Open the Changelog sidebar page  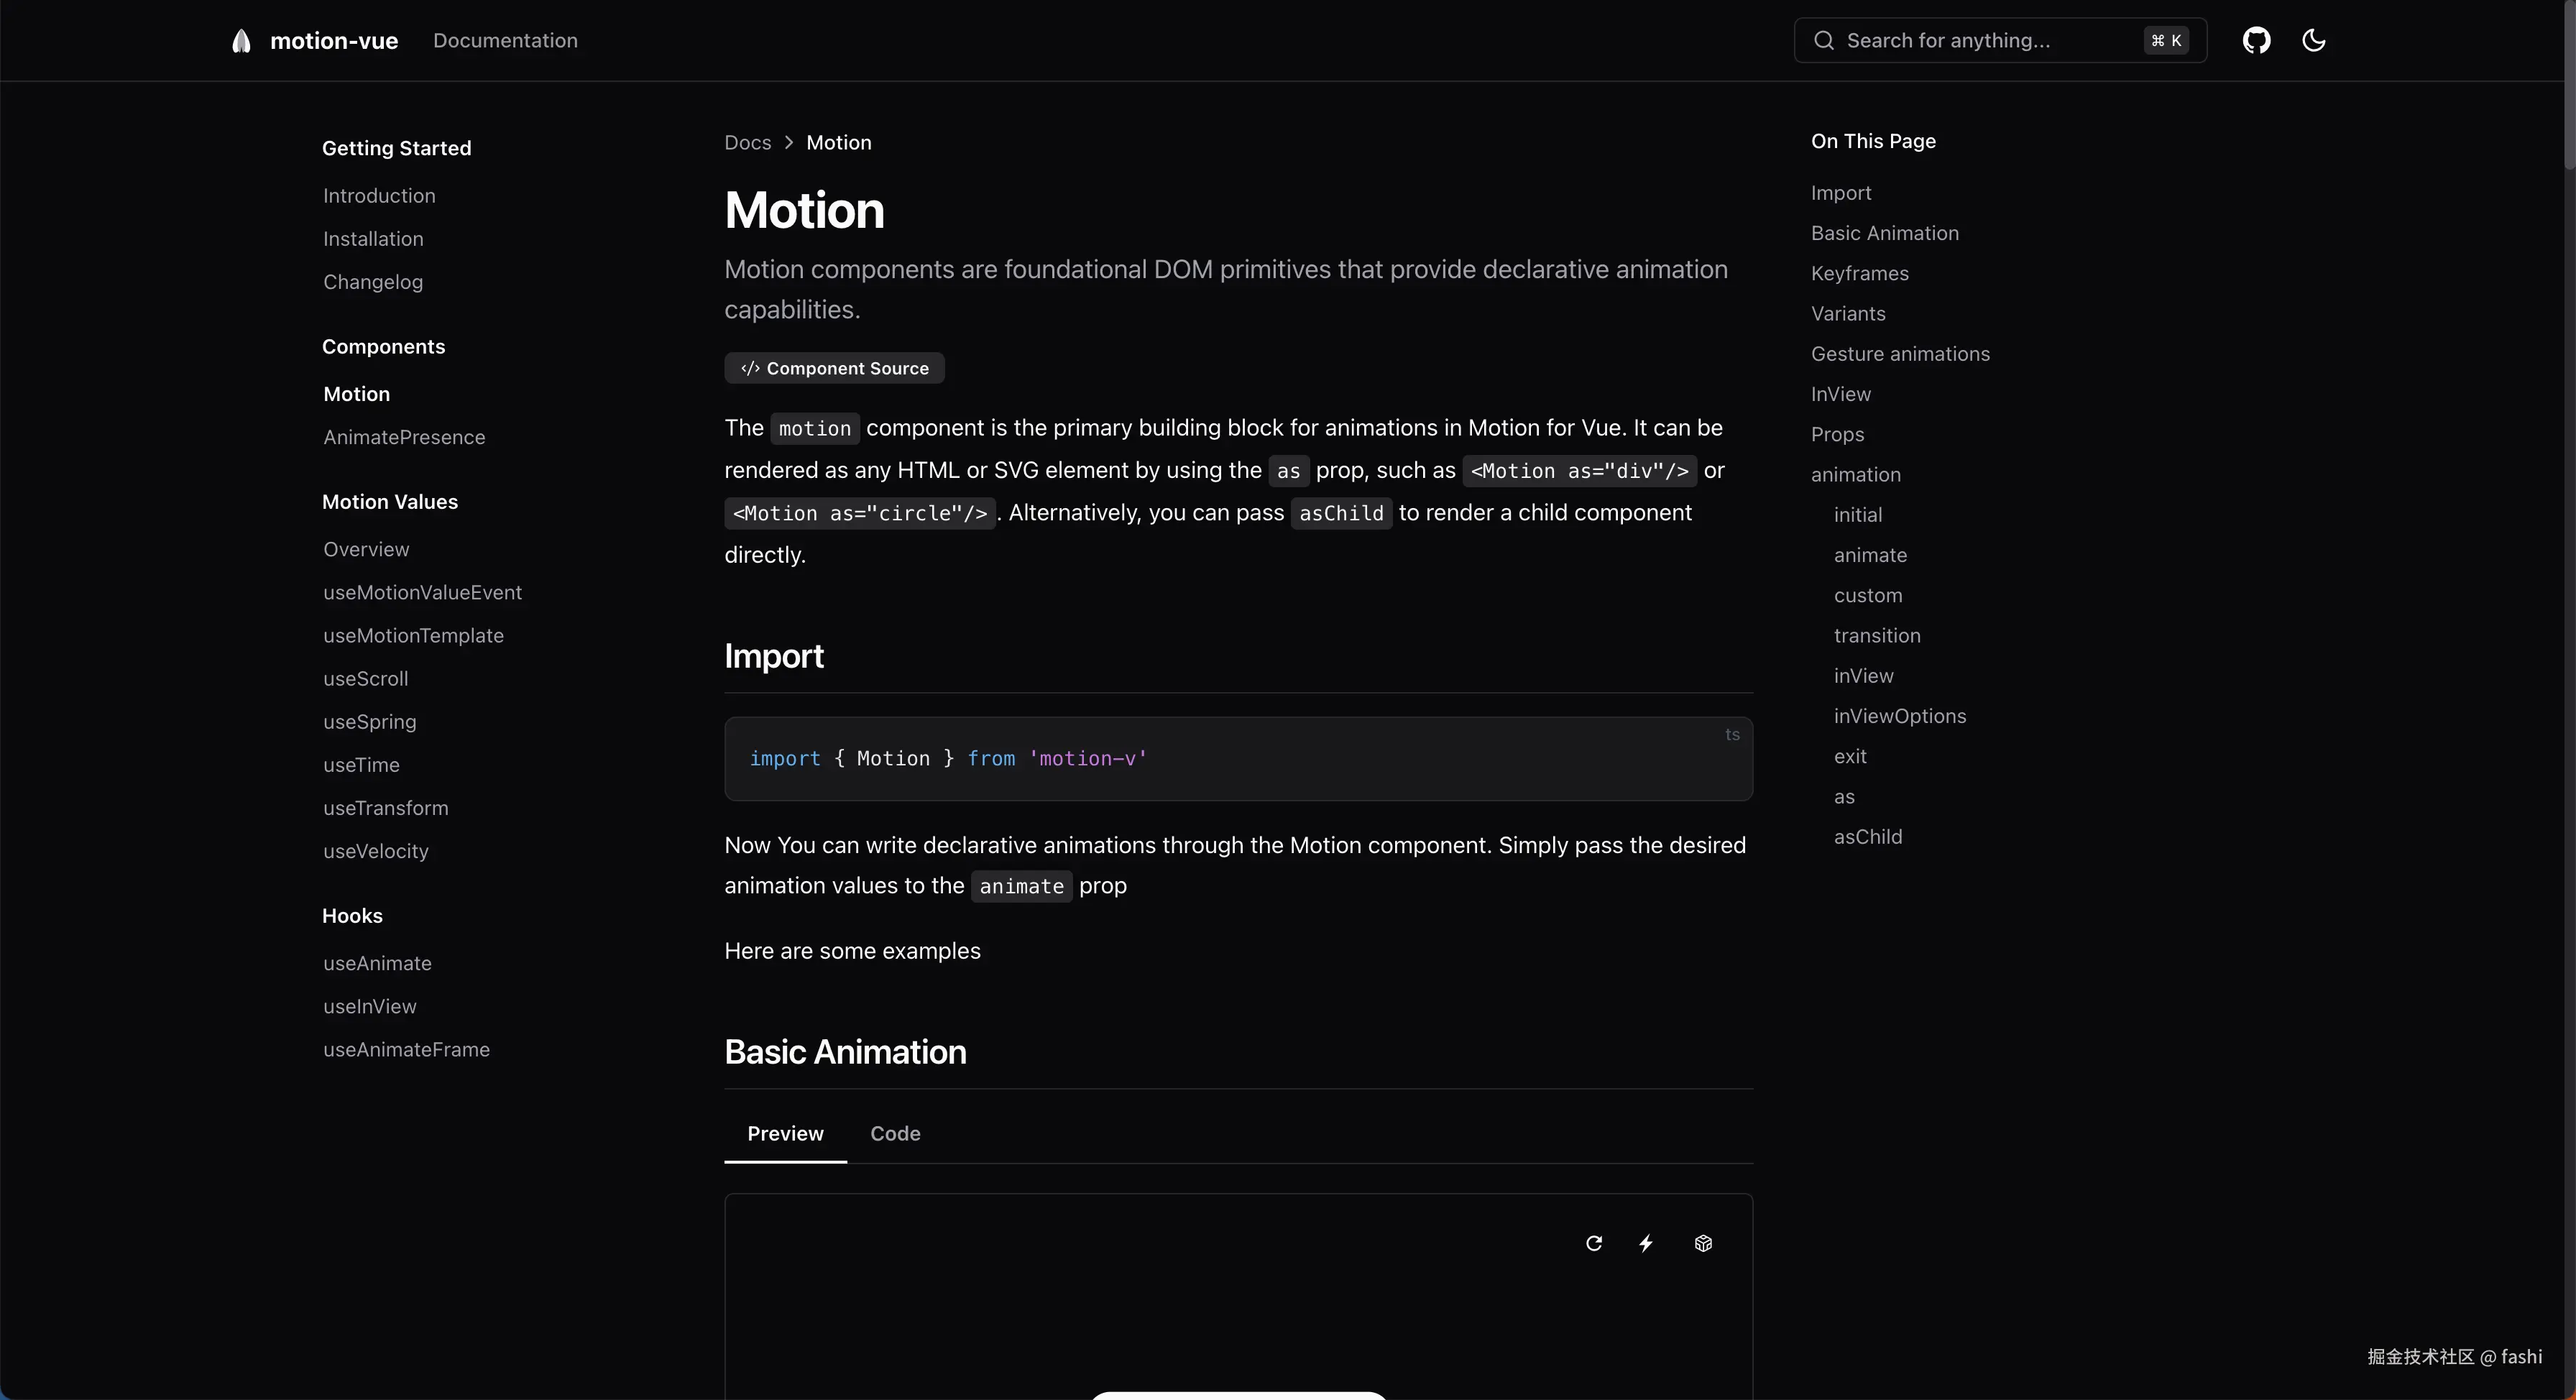(373, 282)
